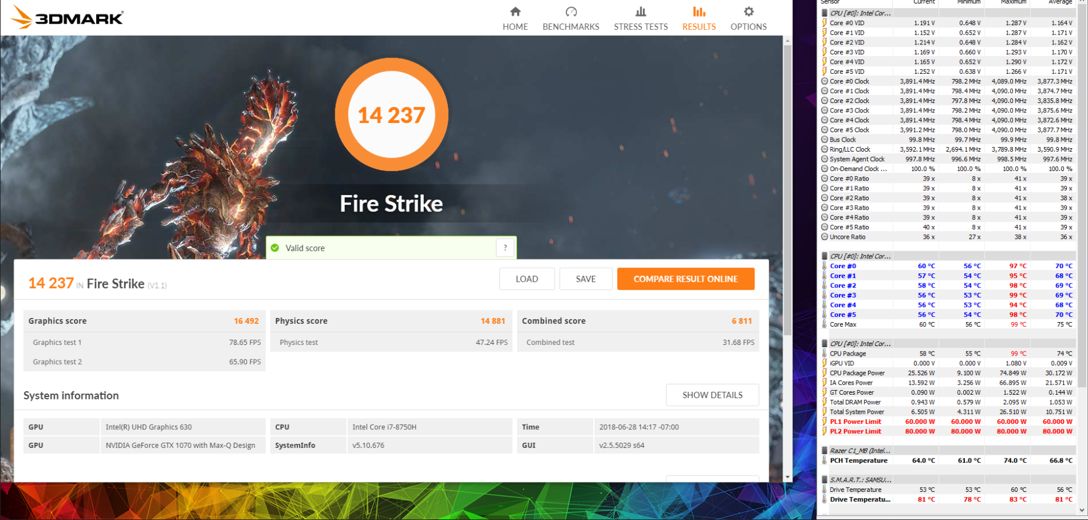Image resolution: width=1088 pixels, height=520 pixels.
Task: Click the Combined test result 31.68 FPS
Action: [x=739, y=343]
